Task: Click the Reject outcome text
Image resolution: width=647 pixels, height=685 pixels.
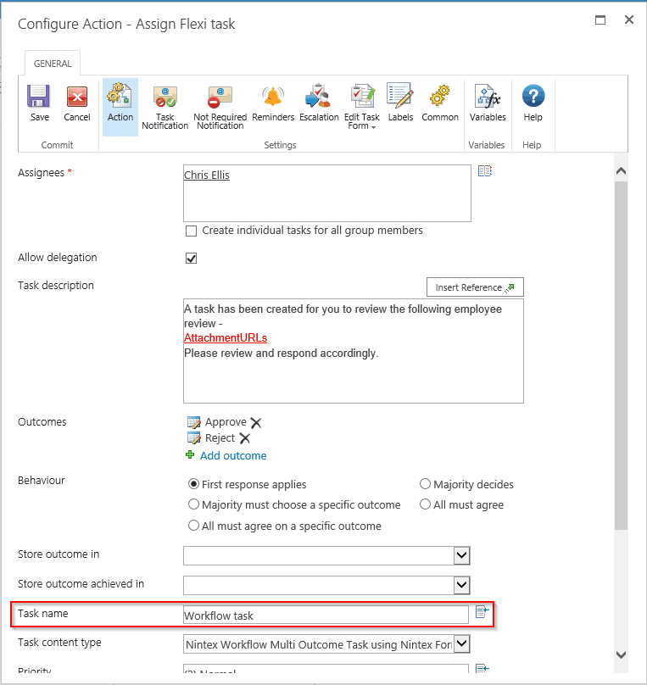Action: pos(220,437)
